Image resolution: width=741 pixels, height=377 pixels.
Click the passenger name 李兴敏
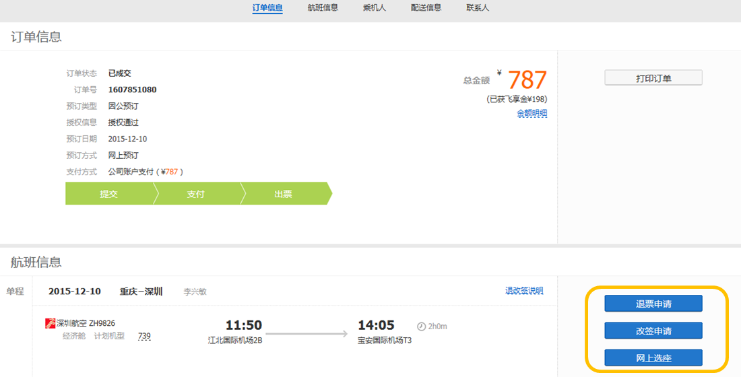point(195,292)
